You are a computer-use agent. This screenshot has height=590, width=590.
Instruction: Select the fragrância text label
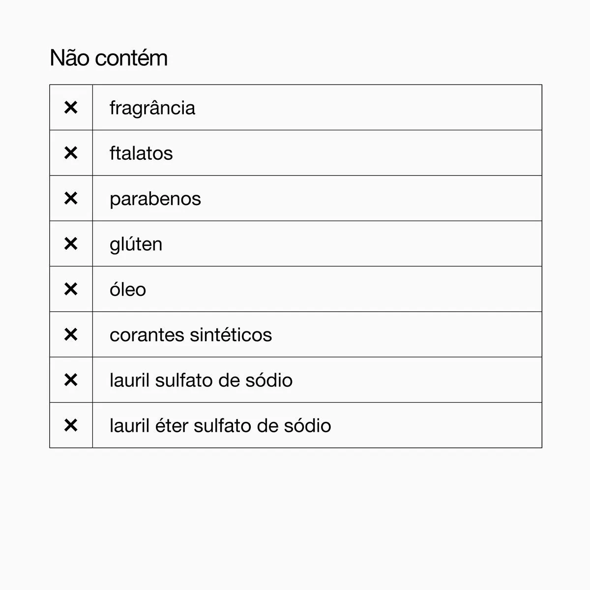(152, 108)
